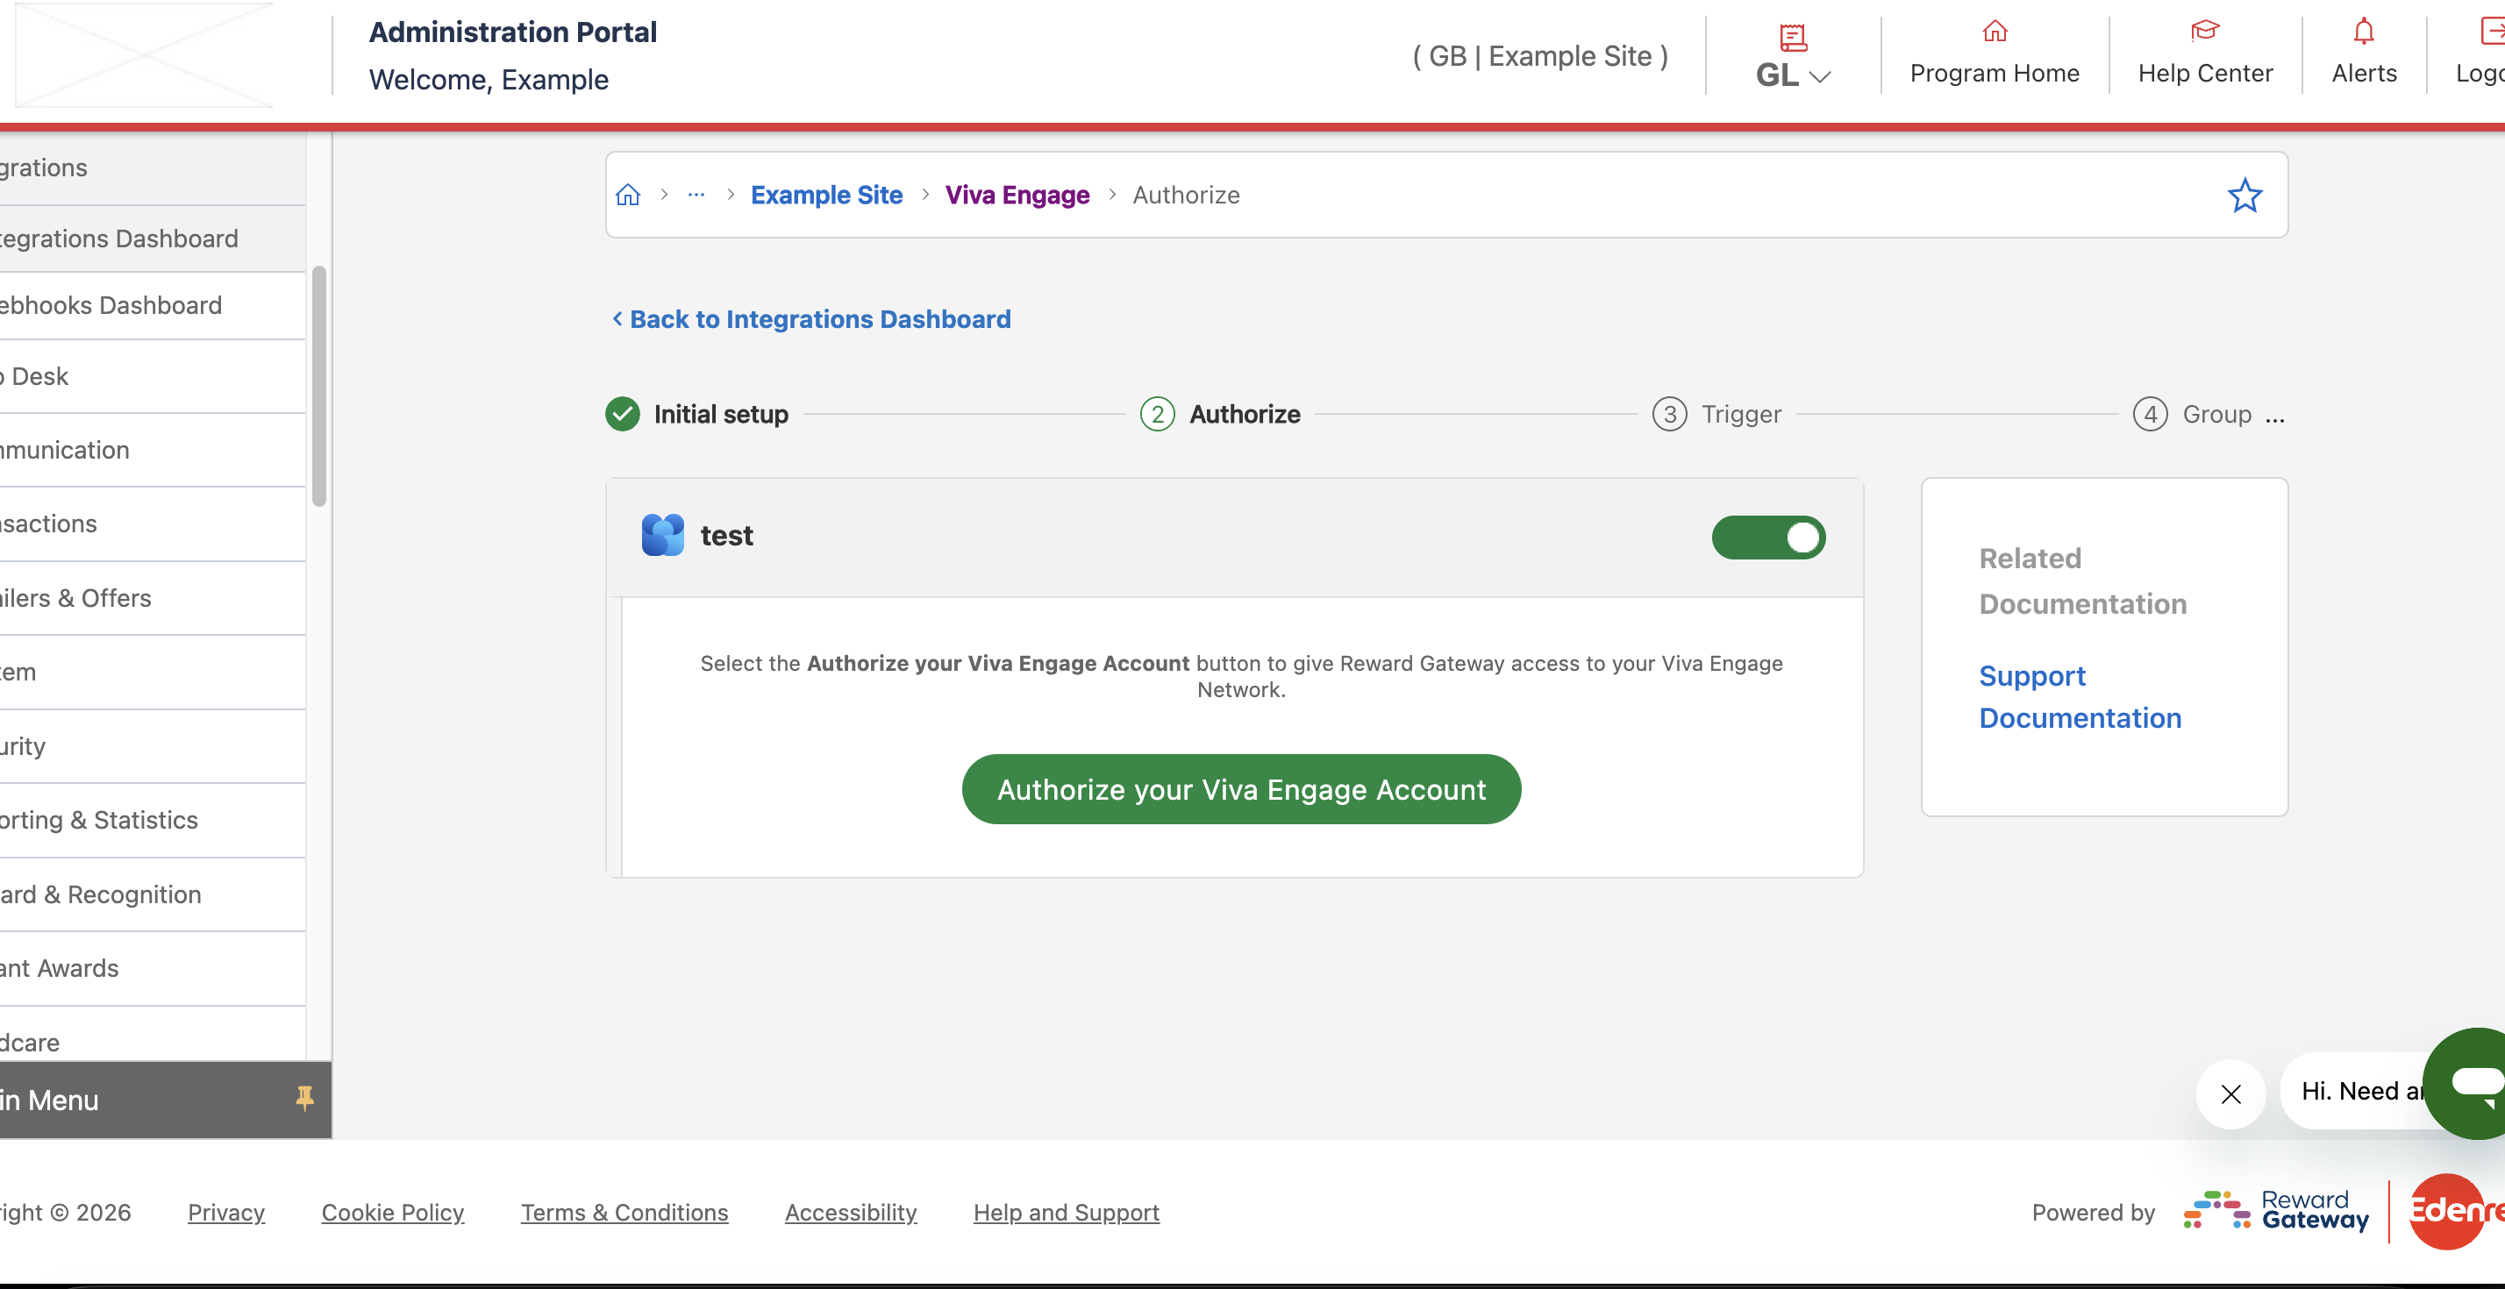The image size is (2505, 1289).
Task: Open Instant Awards menu item
Action: [x=153, y=968]
